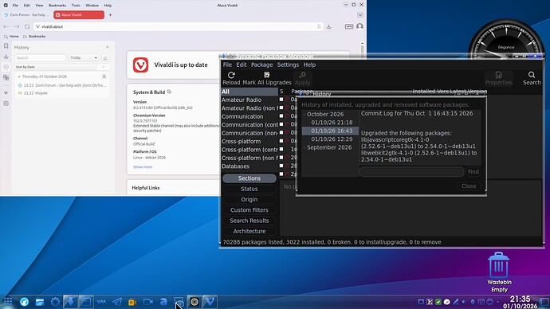Open the Today period dropdown in History
550x309 pixels.
pos(84,57)
